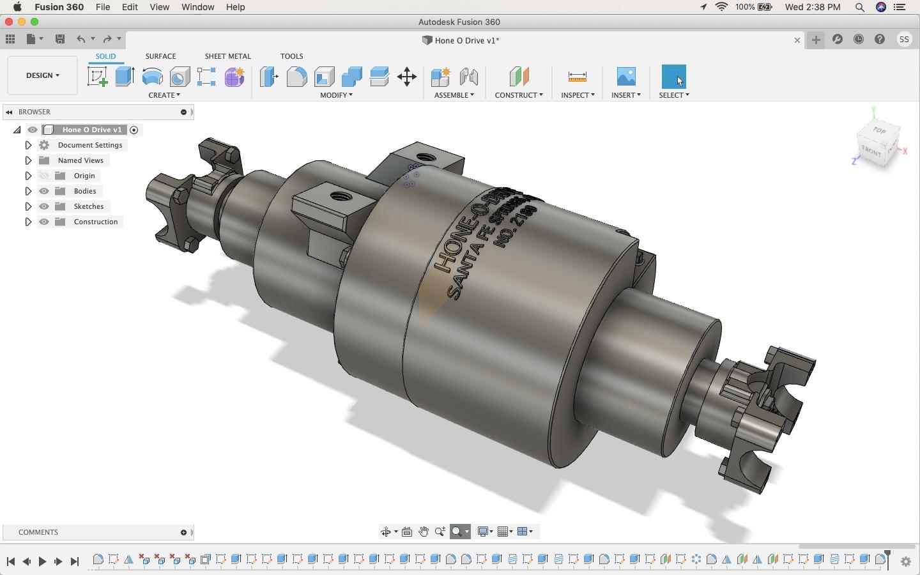
Task: Open the Extensions icon in the title bar
Action: (838, 40)
